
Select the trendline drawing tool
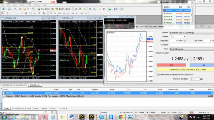tap(22, 13)
